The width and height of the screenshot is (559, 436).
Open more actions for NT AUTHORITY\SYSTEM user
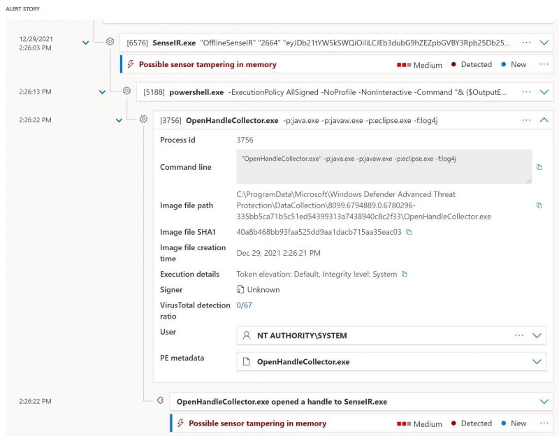pyautogui.click(x=518, y=335)
